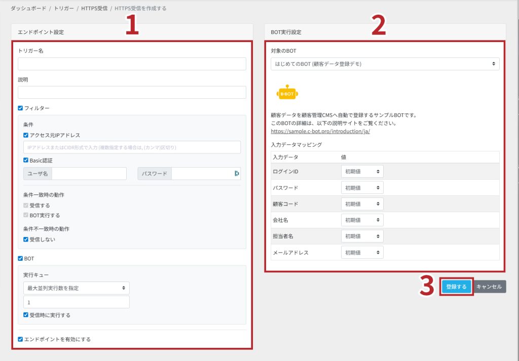
Task: Disable the Basic認証 checkbox
Action: coord(26,161)
